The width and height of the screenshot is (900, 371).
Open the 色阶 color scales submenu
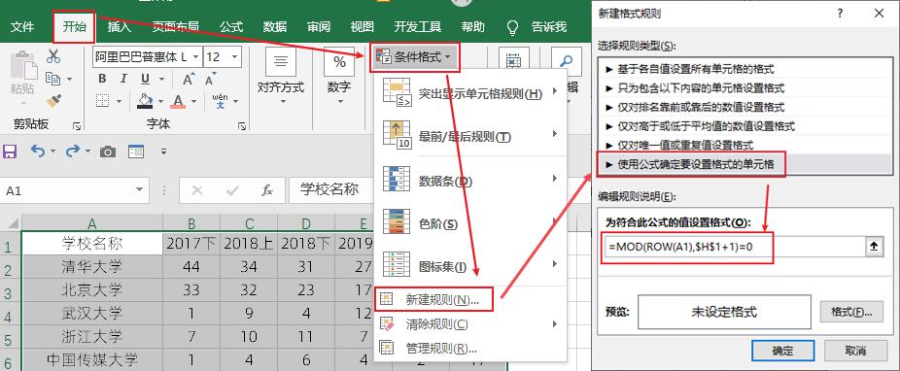pos(469,223)
